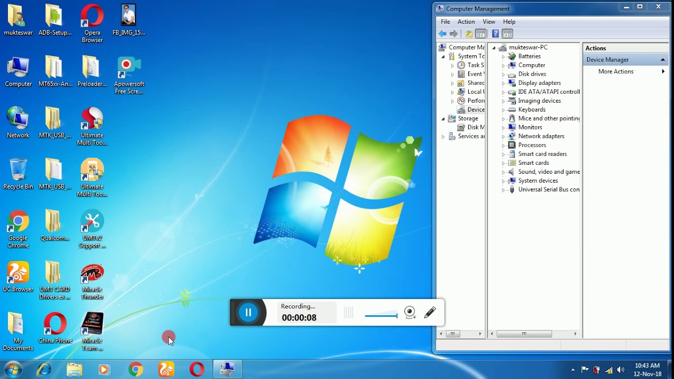Select Processors in the device list
The width and height of the screenshot is (674, 379).
click(x=532, y=145)
